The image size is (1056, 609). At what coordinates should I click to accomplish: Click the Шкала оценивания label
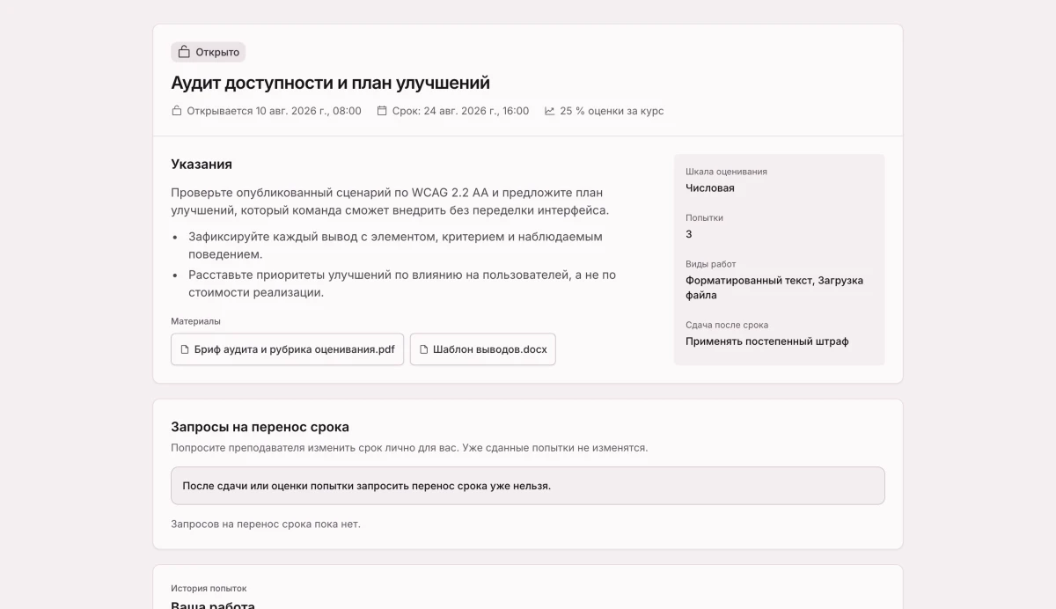click(x=726, y=172)
